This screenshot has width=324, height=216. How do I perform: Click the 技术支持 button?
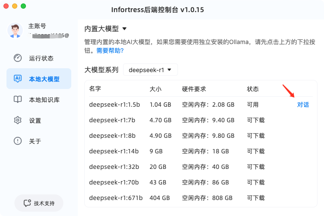click(39, 203)
